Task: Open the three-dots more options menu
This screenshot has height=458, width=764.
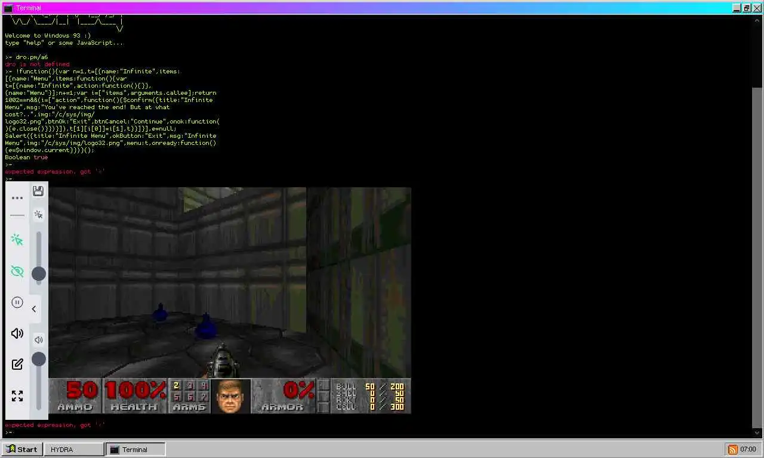Action: [x=17, y=198]
